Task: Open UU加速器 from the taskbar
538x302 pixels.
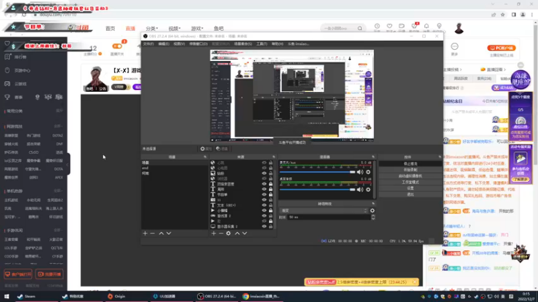Action: (164, 297)
